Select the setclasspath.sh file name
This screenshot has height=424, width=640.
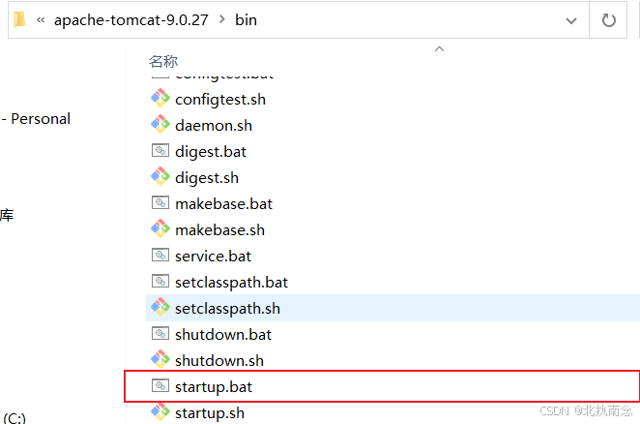tap(228, 309)
